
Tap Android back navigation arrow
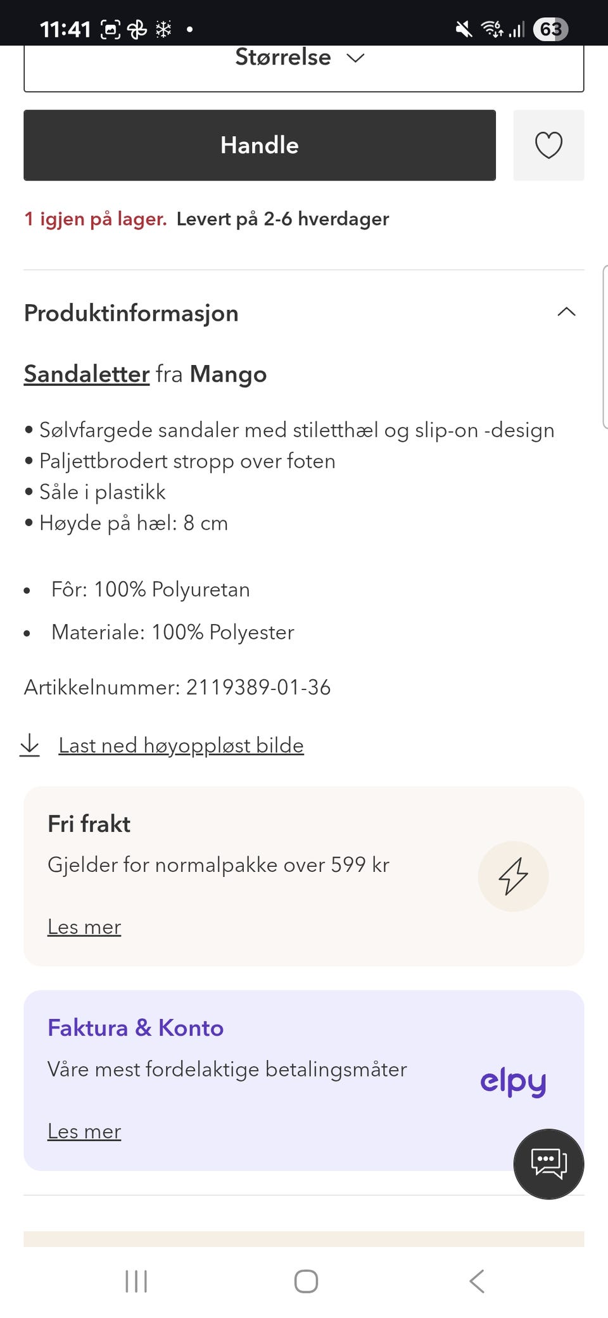(x=477, y=1281)
